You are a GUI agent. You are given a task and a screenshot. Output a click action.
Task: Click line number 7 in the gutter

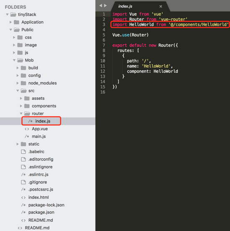pyautogui.click(x=104, y=45)
